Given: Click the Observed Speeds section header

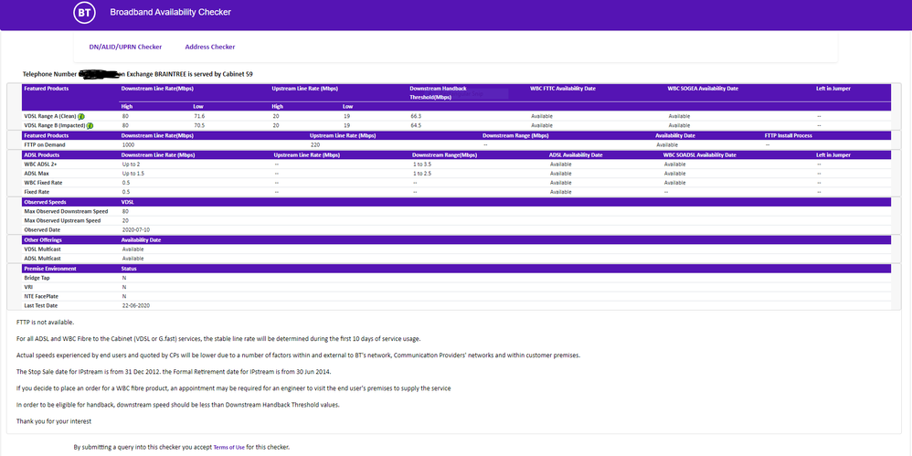Looking at the screenshot, I should [x=45, y=202].
